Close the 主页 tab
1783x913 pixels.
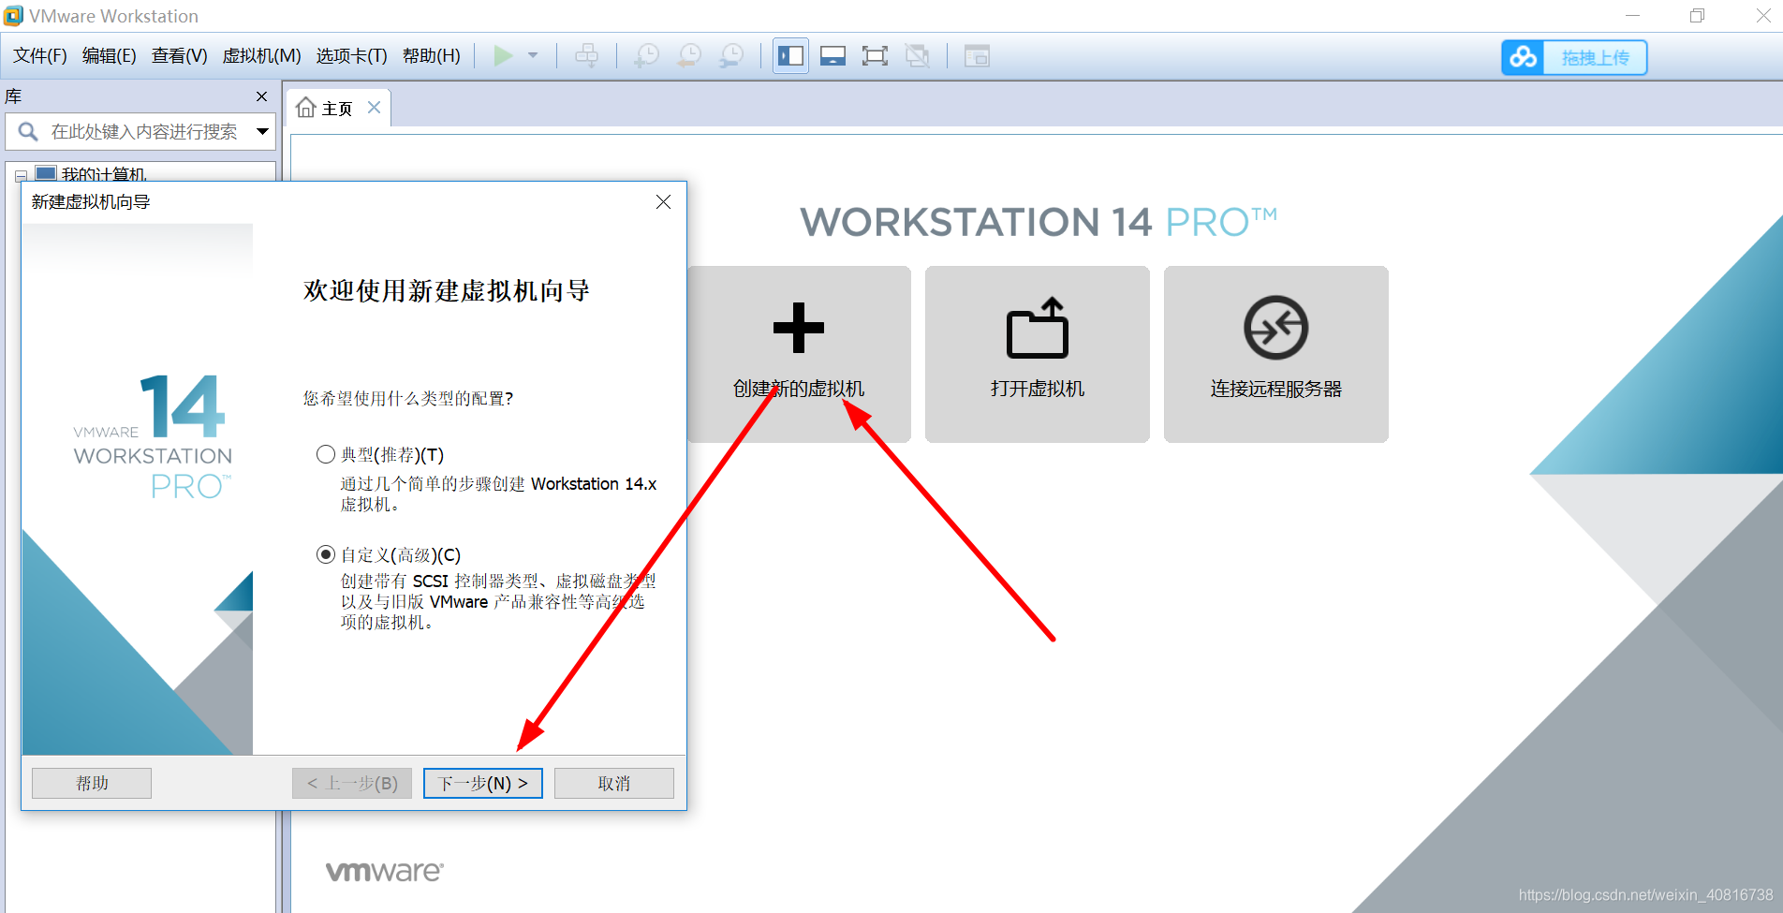(x=374, y=108)
